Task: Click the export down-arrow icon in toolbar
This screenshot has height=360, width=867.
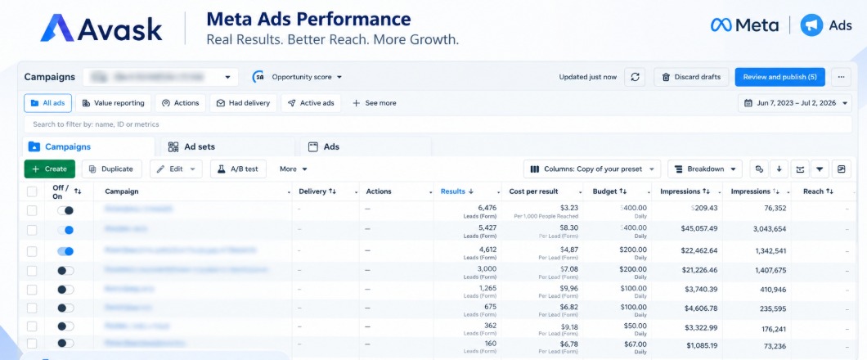Action: 779,169
